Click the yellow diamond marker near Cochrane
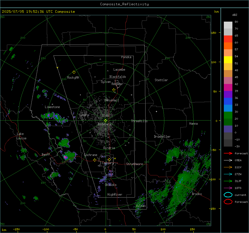This screenshot has width=249, height=233. (95, 160)
